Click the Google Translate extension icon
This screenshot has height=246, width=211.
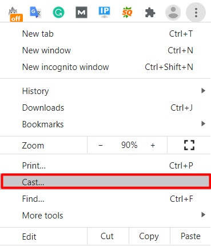click(x=35, y=13)
